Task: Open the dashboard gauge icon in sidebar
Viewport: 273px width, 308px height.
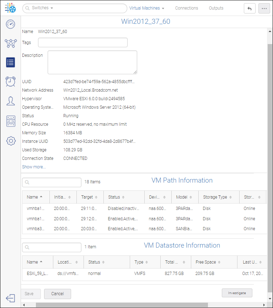Action: point(11,24)
